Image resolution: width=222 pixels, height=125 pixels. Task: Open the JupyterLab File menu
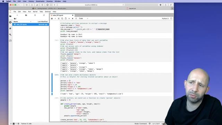(15, 11)
